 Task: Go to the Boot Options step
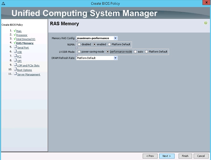[x=25, y=70]
